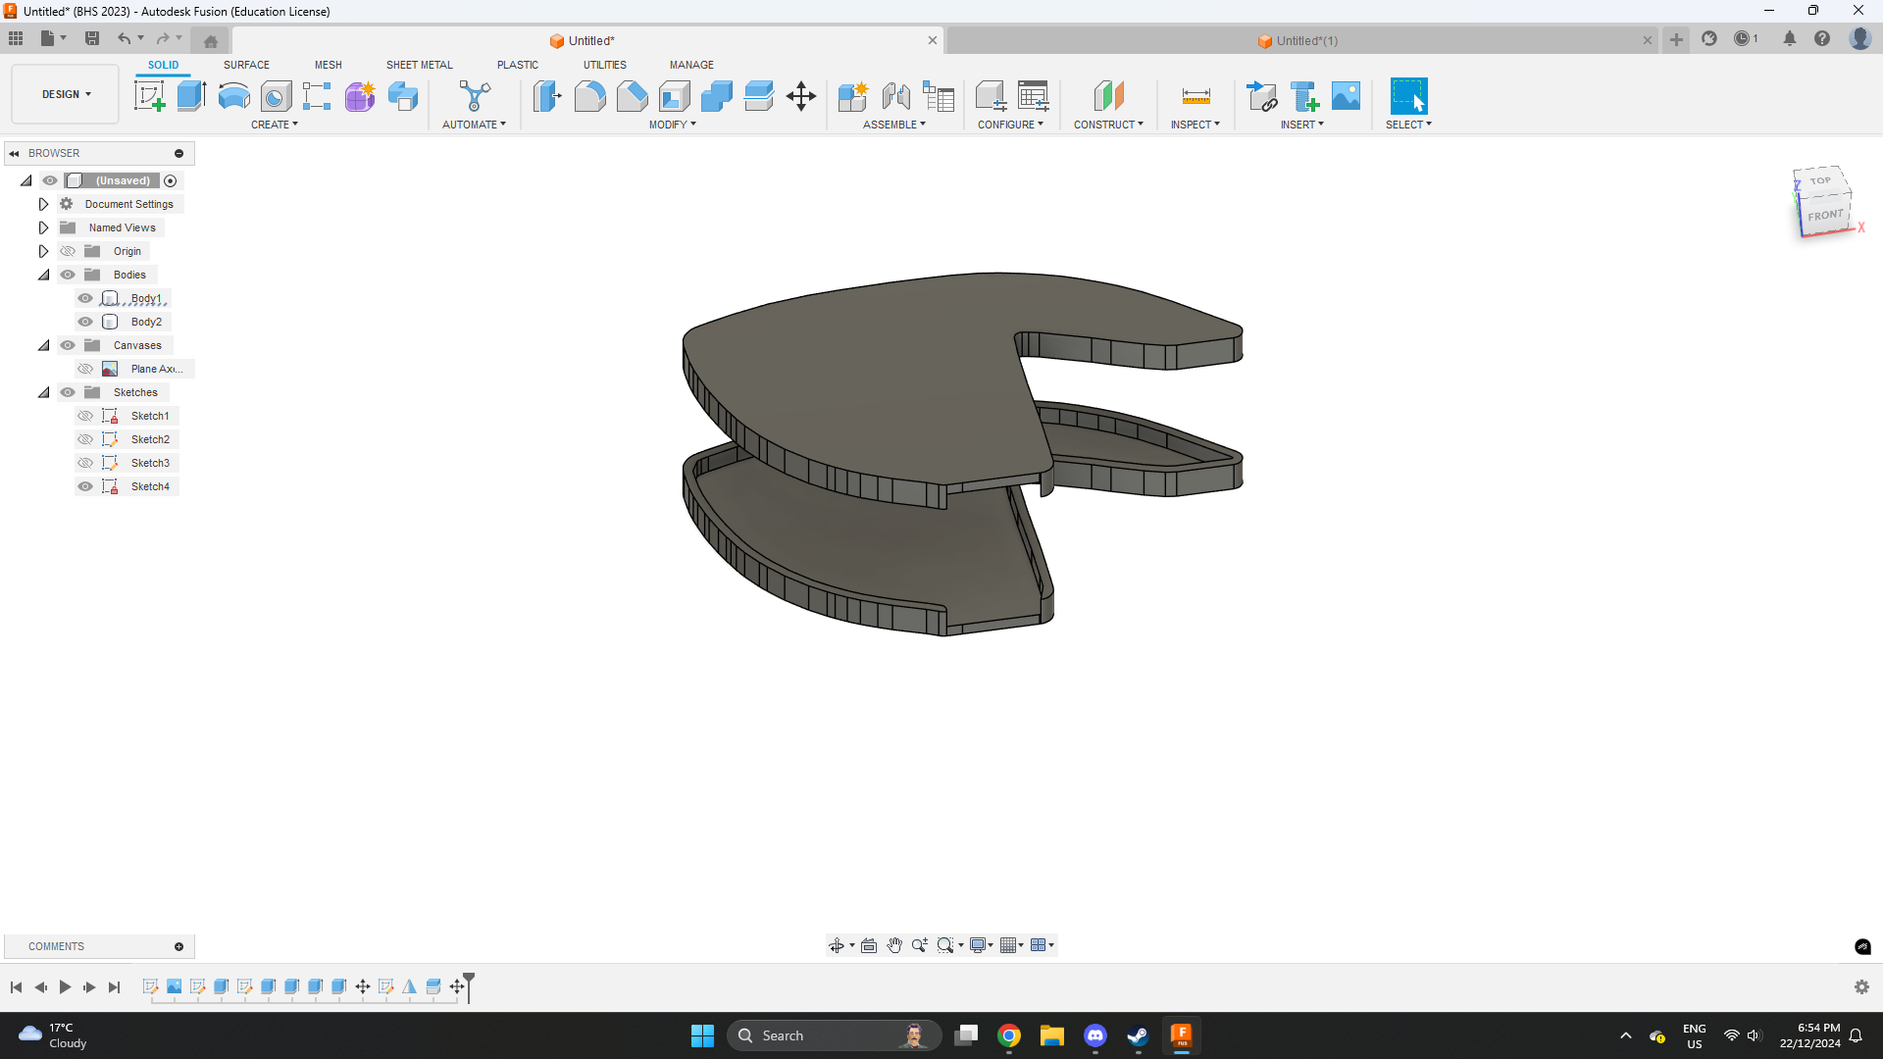The height and width of the screenshot is (1059, 1883).
Task: Select the Revolve tool
Action: 233,96
